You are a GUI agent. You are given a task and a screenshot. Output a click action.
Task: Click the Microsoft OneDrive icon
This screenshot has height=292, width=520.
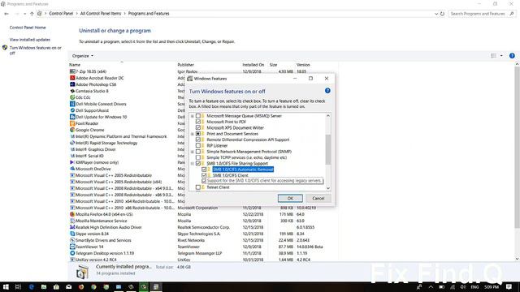click(x=72, y=169)
